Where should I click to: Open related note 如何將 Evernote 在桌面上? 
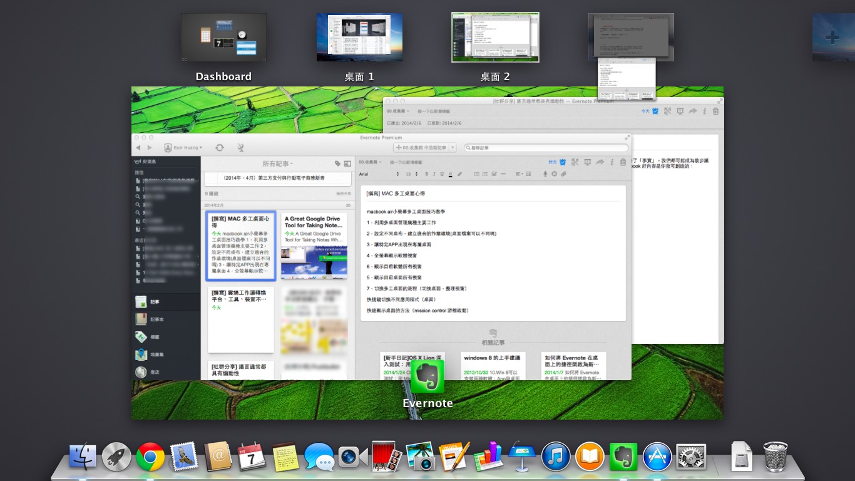click(573, 366)
